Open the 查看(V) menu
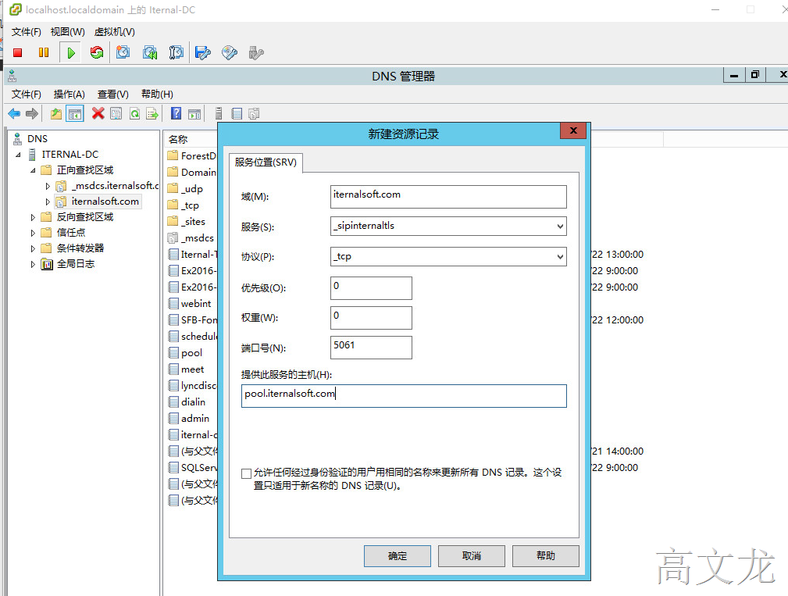Viewport: 788px width, 596px height. coord(113,94)
